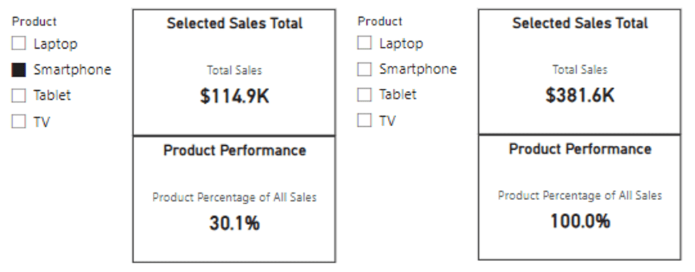Check TV in the slicer with Smartphone selected
This screenshot has width=695, height=272.
pyautogui.click(x=19, y=122)
